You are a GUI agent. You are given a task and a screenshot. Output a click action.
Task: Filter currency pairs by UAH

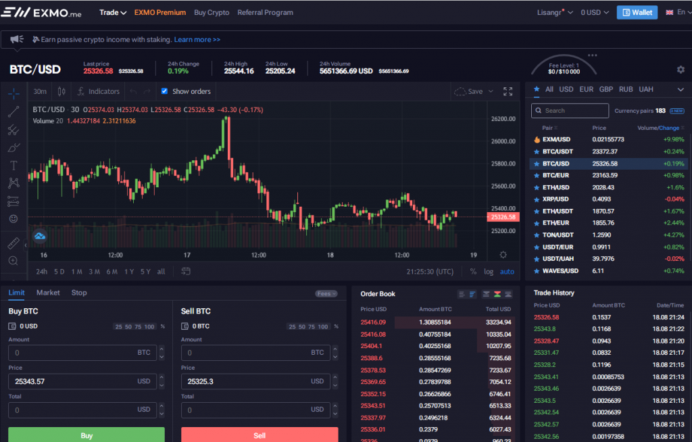645,89
